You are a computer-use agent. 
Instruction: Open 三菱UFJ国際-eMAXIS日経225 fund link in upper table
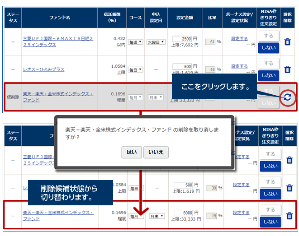(58, 42)
